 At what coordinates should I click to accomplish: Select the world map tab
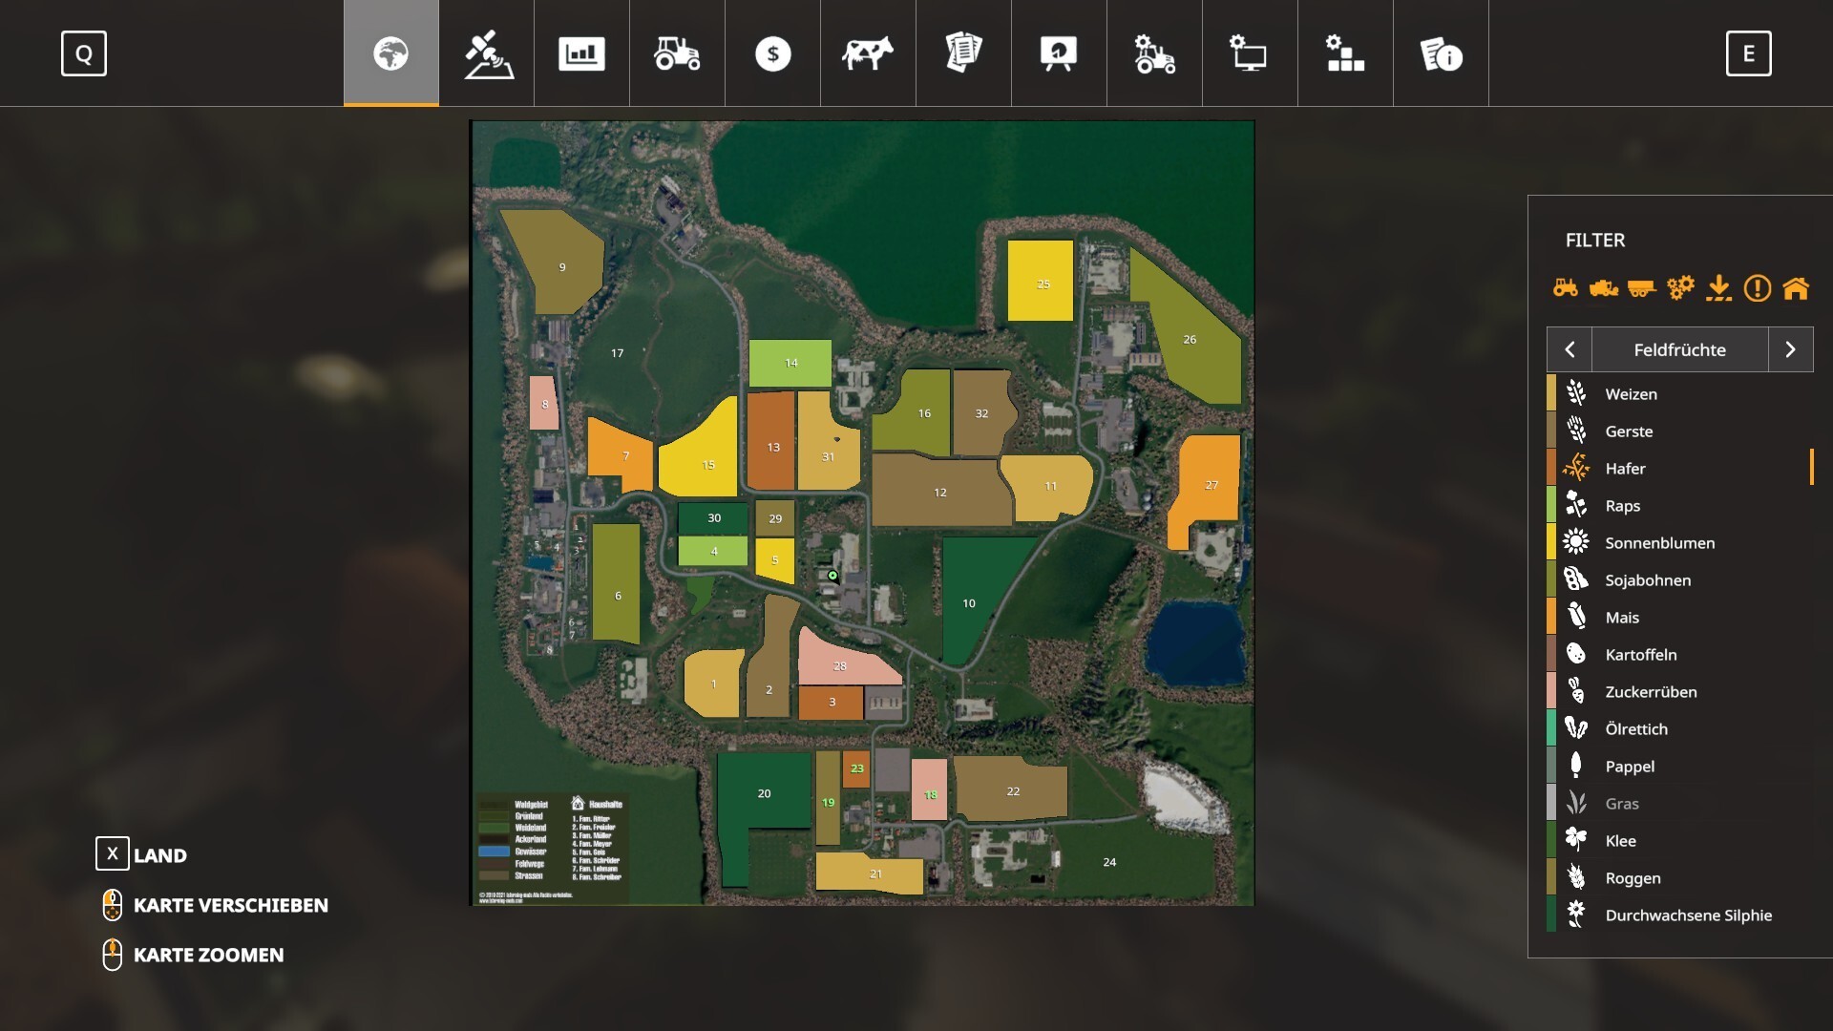pos(391,53)
